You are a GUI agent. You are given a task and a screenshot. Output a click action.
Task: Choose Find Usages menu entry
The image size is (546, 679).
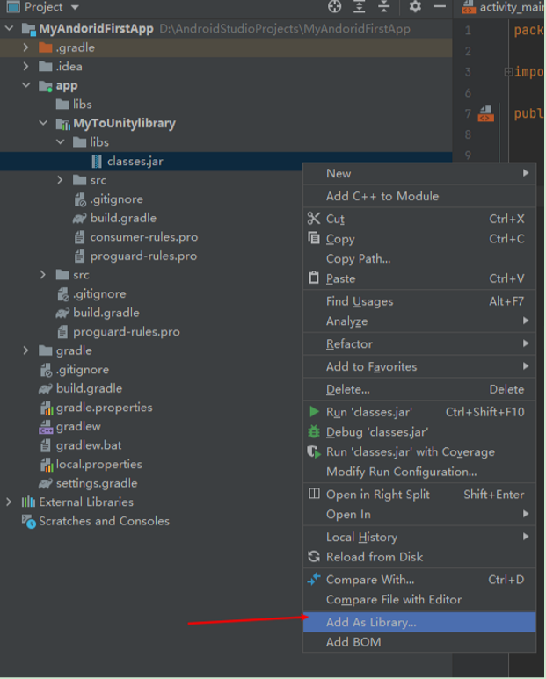(419, 301)
